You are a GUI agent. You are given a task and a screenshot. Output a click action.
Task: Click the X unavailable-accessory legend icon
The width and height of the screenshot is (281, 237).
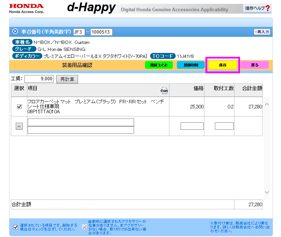pyautogui.click(x=84, y=227)
